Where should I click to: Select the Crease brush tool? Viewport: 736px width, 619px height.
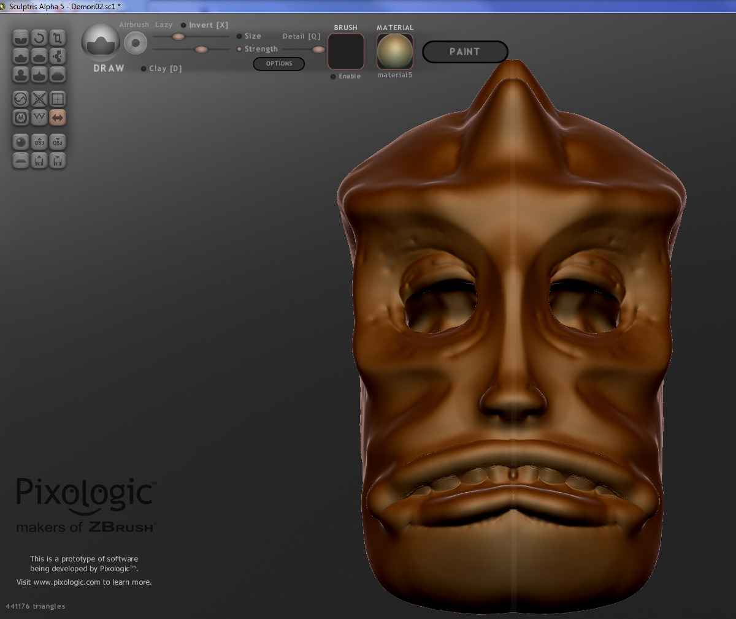click(21, 38)
